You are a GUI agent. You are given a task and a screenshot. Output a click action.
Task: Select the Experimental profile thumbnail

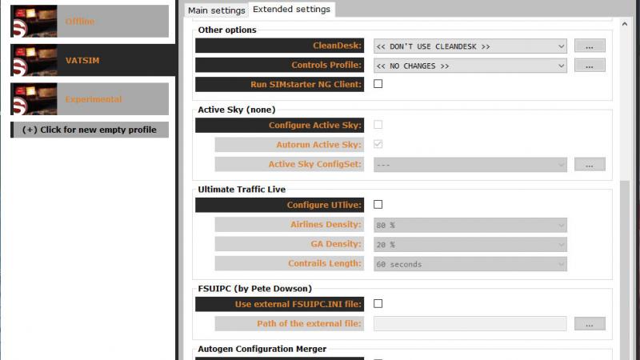(34, 99)
